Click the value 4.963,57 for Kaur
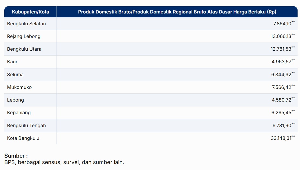Image resolution: width=300 pixels, height=170 pixels. 282,62
